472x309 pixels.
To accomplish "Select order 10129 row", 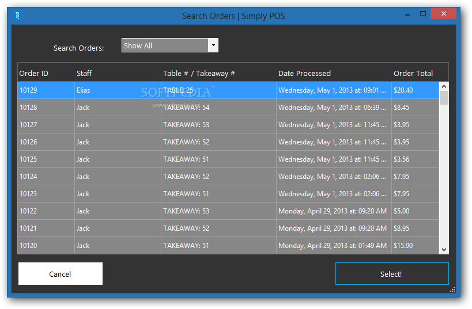I will (228, 90).
